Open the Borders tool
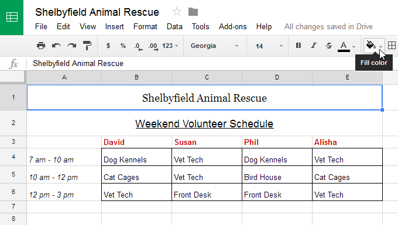Image resolution: width=398 pixels, height=225 pixels. (392, 46)
